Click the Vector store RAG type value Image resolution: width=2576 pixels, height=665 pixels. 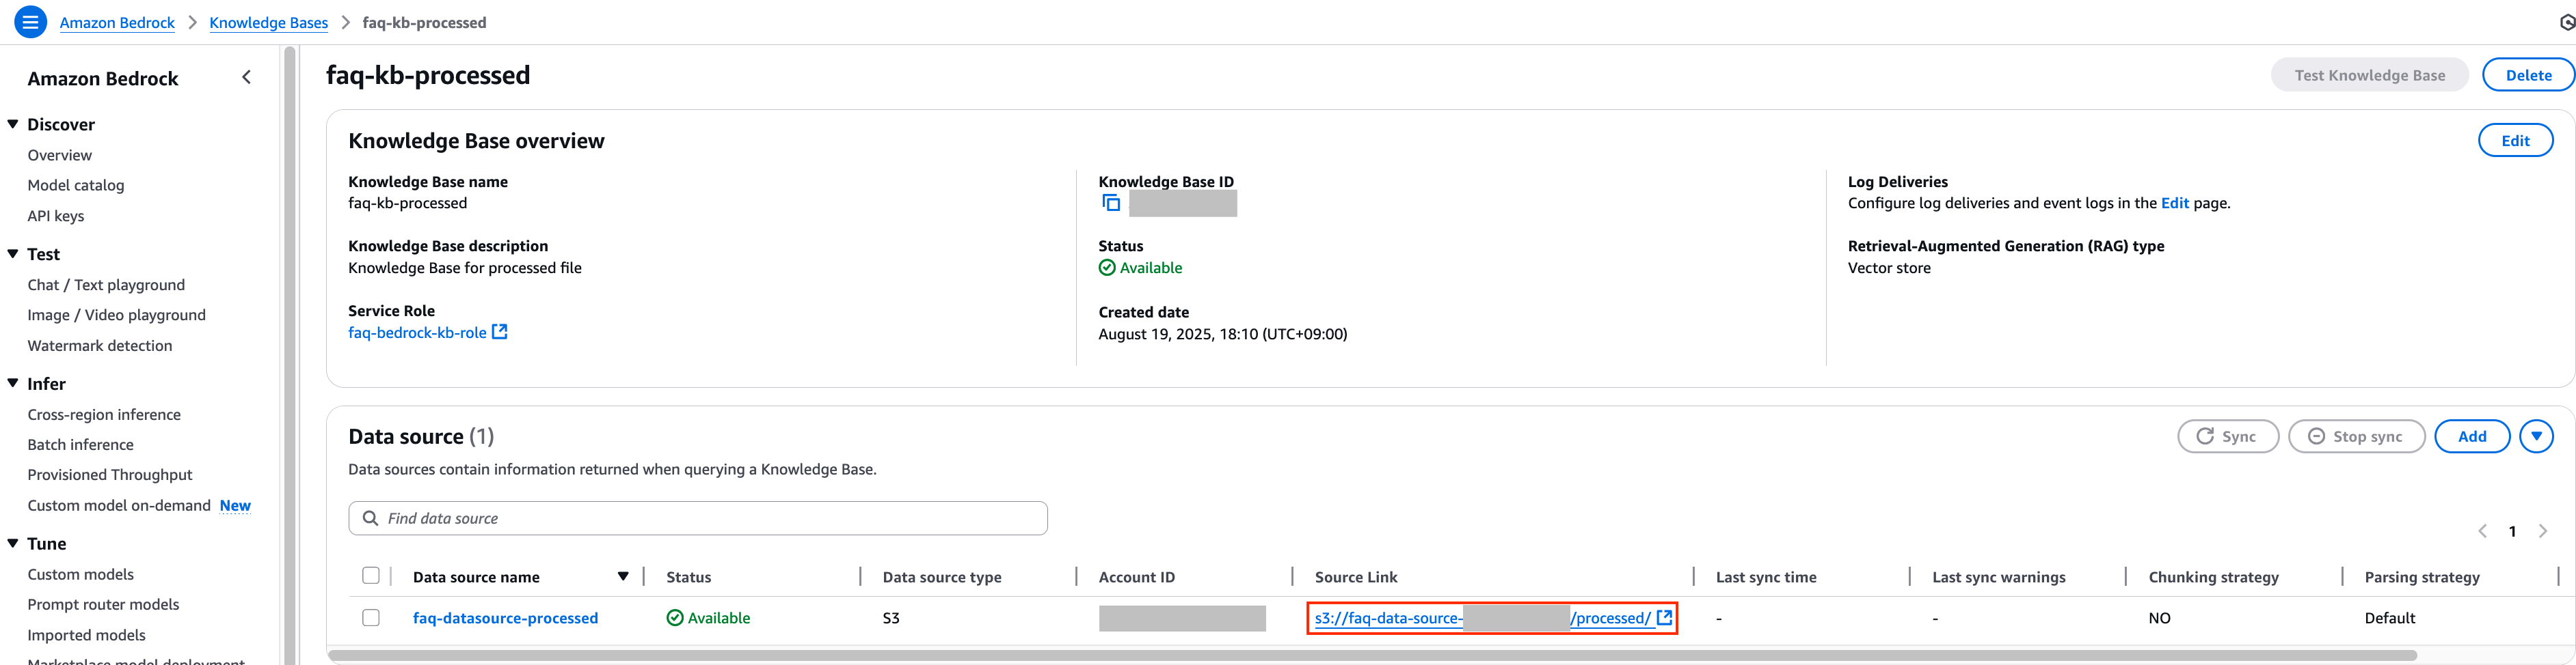[x=1889, y=268]
